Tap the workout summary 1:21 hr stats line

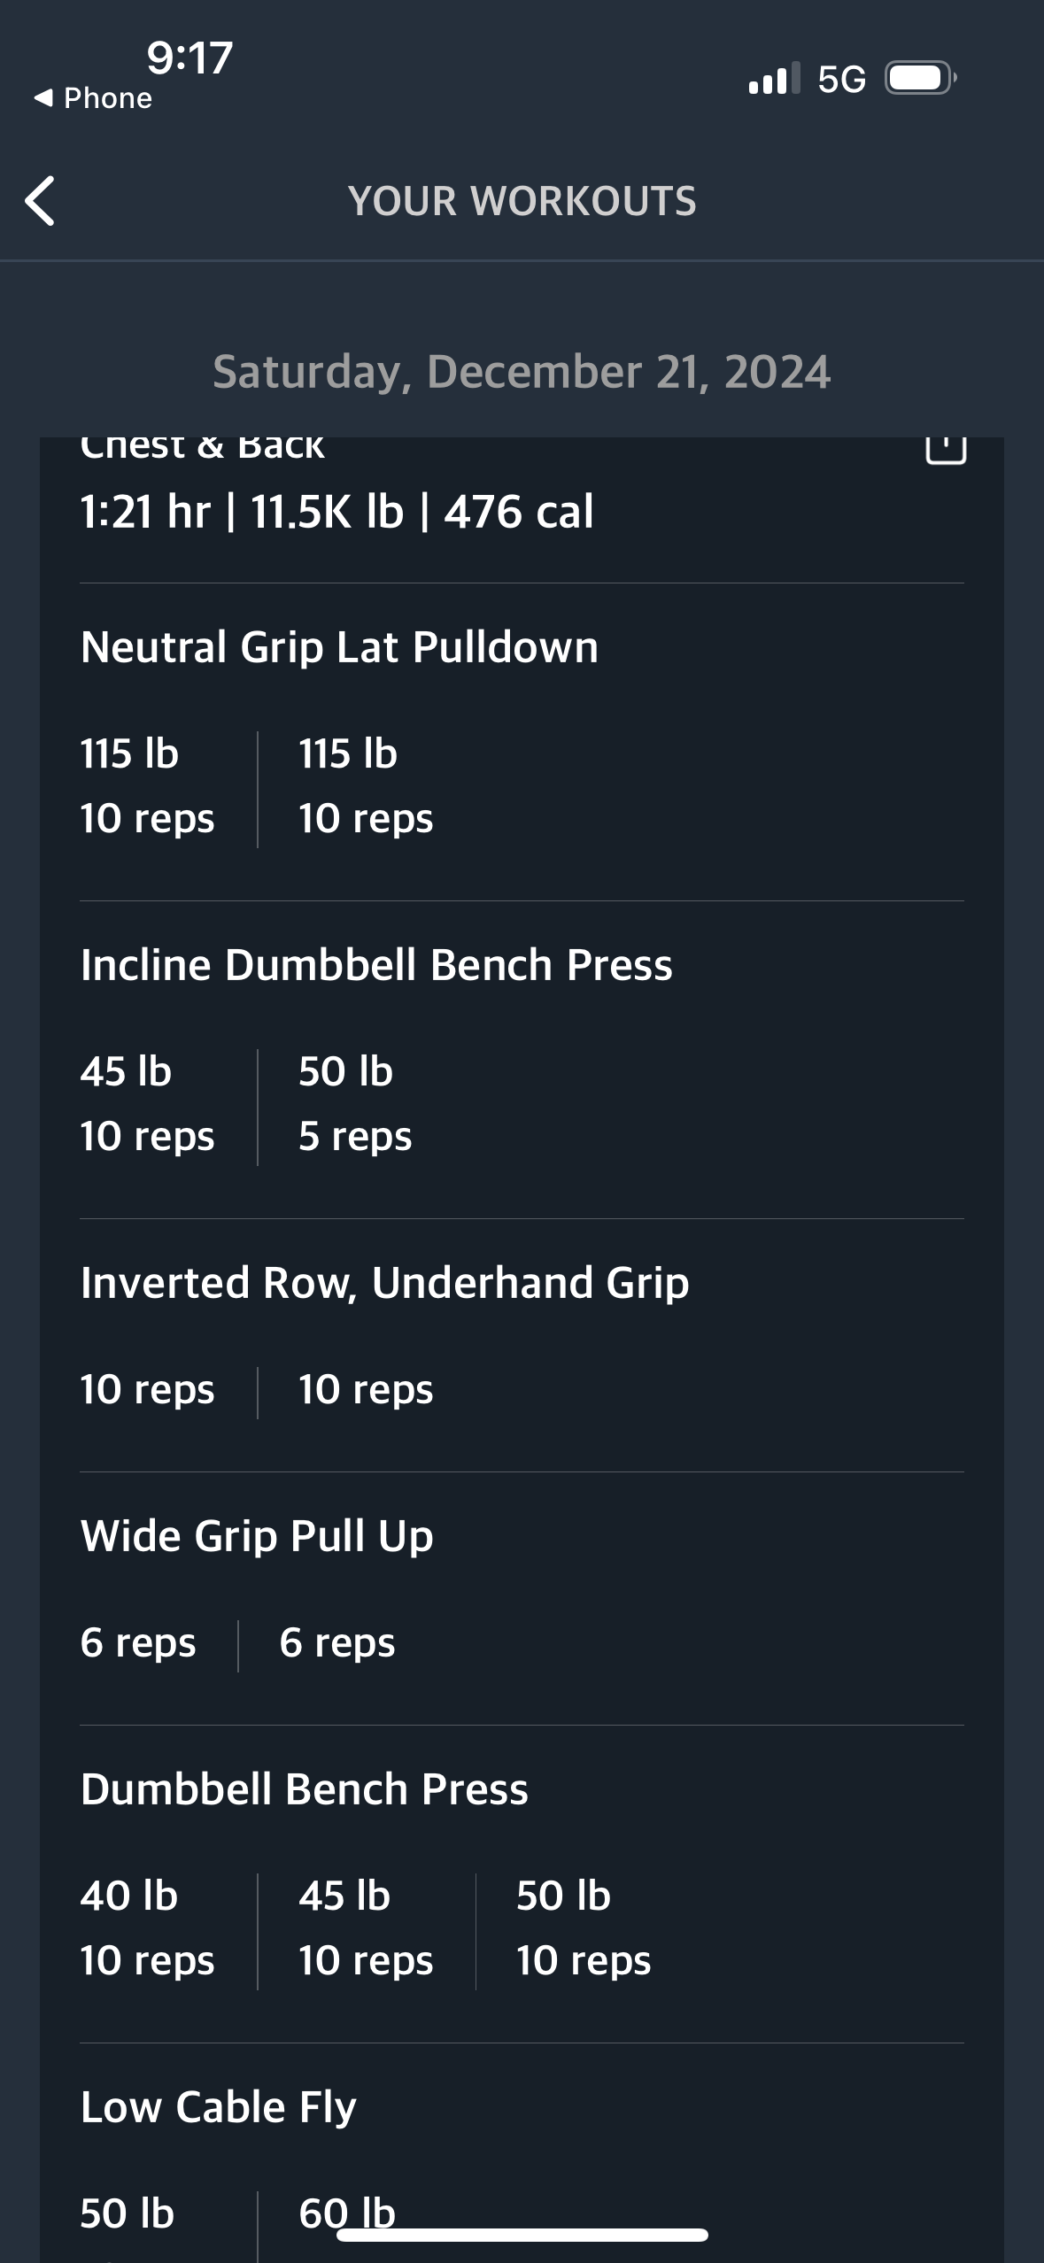[336, 512]
